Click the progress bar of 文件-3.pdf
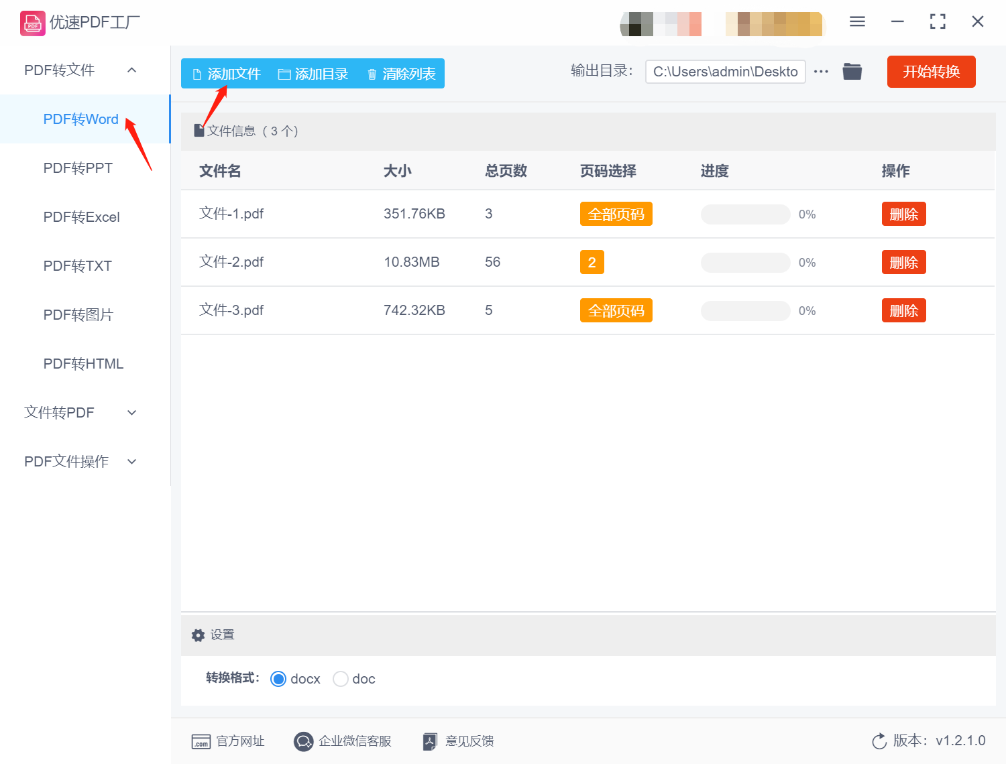 click(745, 311)
